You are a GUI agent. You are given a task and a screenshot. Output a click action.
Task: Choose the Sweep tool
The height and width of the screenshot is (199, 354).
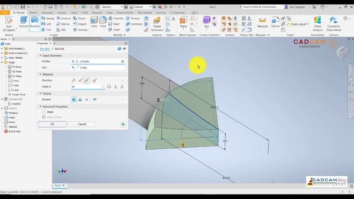pos(48,18)
